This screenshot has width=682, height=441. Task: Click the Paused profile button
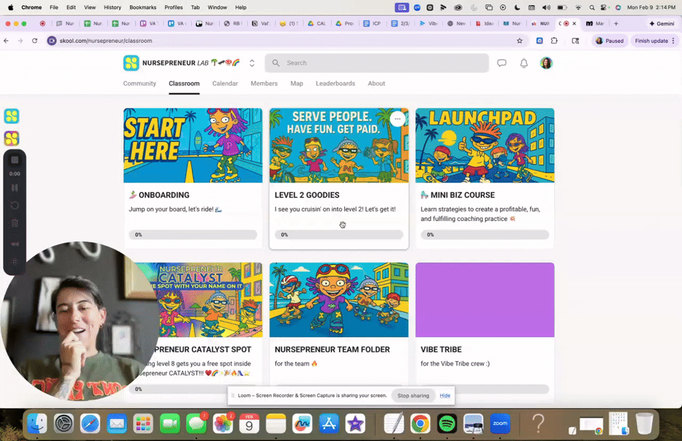coord(609,41)
